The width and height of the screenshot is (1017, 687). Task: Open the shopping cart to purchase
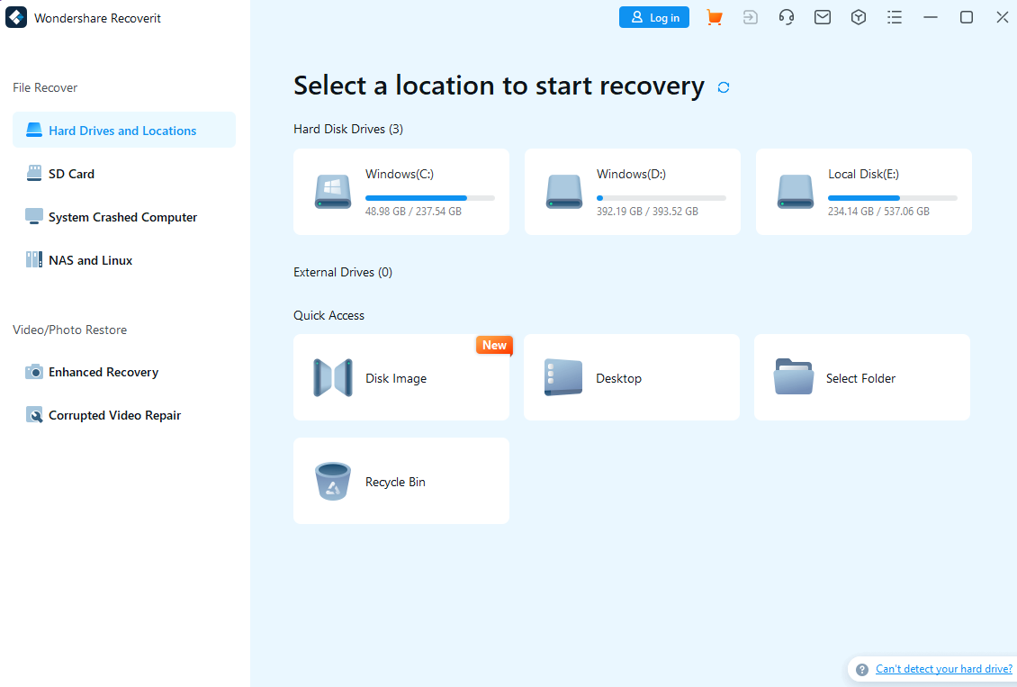pyautogui.click(x=715, y=16)
